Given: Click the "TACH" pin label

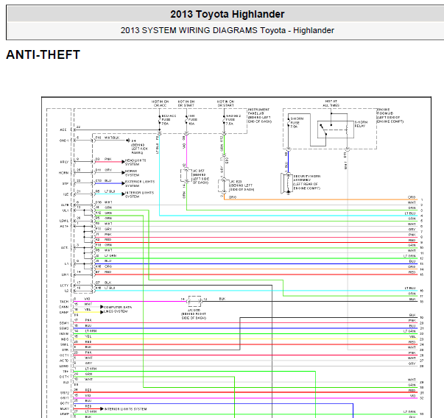Looking at the screenshot, I should click(64, 302).
